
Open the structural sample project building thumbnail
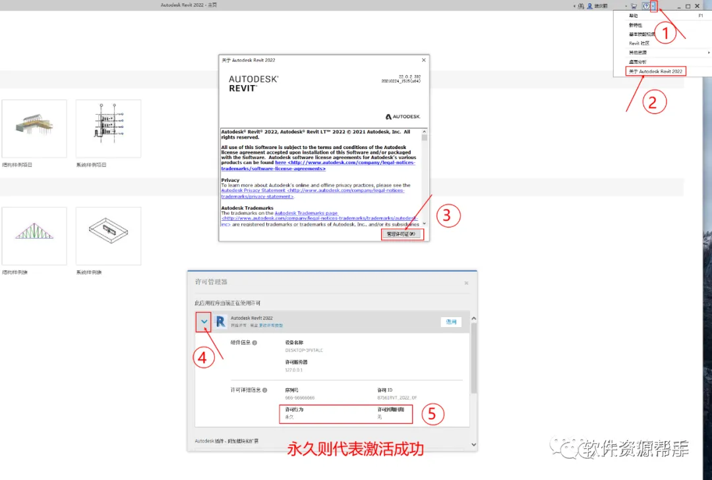click(x=34, y=129)
